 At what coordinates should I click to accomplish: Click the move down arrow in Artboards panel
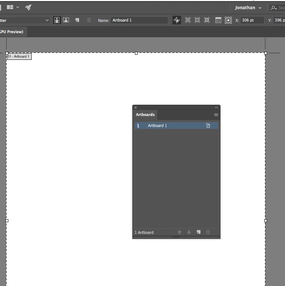coord(189,232)
